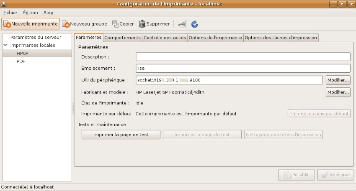Open the Fichier menu
The height and width of the screenshot is (191, 356).
[x=10, y=13]
